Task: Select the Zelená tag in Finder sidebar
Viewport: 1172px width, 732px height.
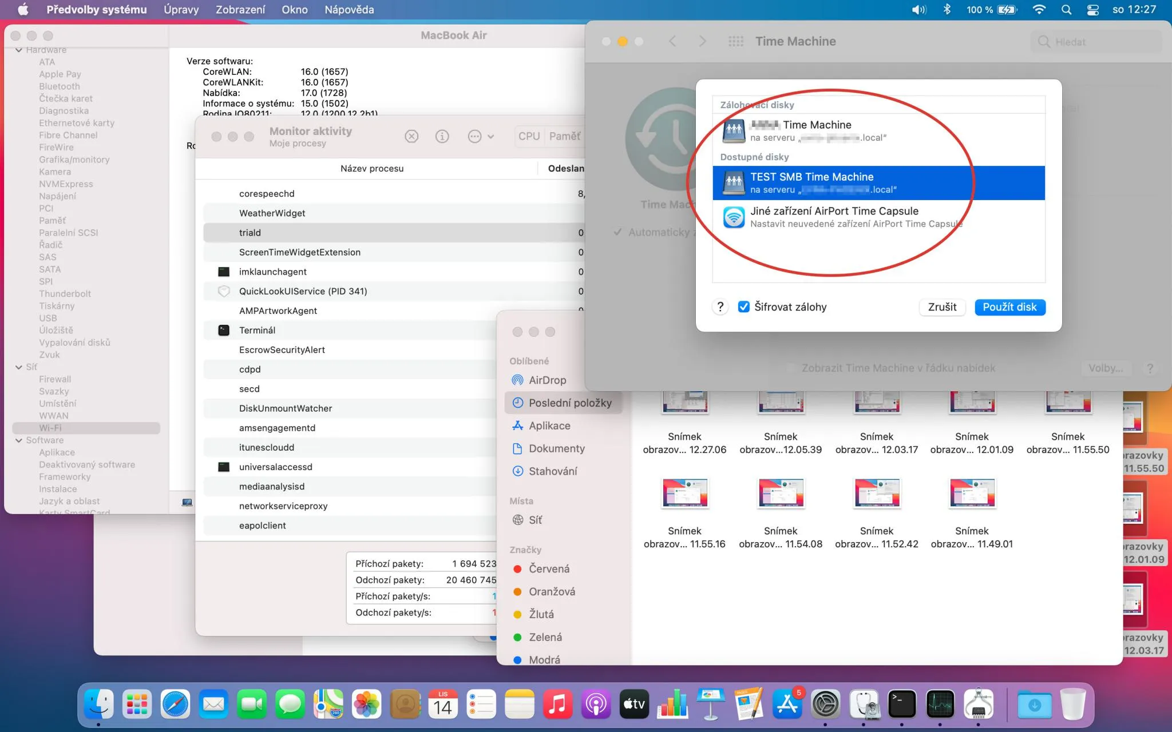Action: [538, 637]
